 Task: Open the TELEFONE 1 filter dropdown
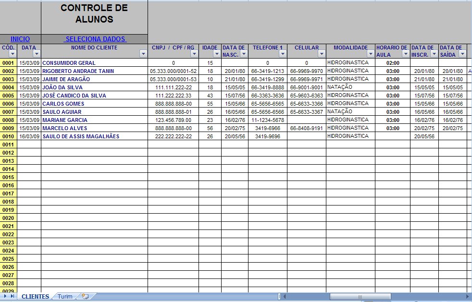[283, 54]
